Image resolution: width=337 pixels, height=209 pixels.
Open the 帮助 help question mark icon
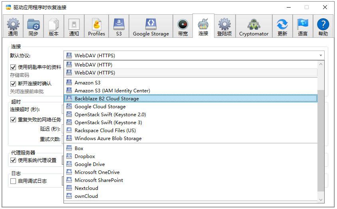[x=323, y=24]
